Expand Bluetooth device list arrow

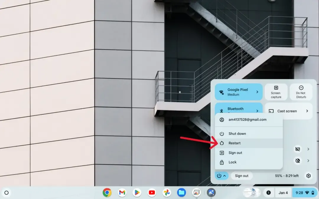(x=257, y=111)
